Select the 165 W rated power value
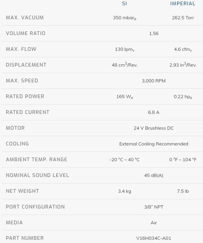The width and height of the screenshot is (203, 243). (125, 97)
